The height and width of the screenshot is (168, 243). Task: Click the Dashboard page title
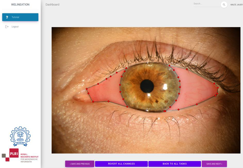[52, 5]
